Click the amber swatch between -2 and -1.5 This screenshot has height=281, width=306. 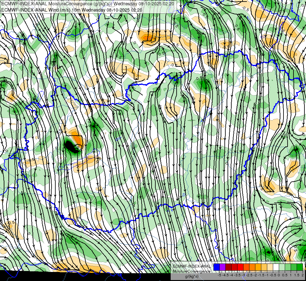click(258, 267)
